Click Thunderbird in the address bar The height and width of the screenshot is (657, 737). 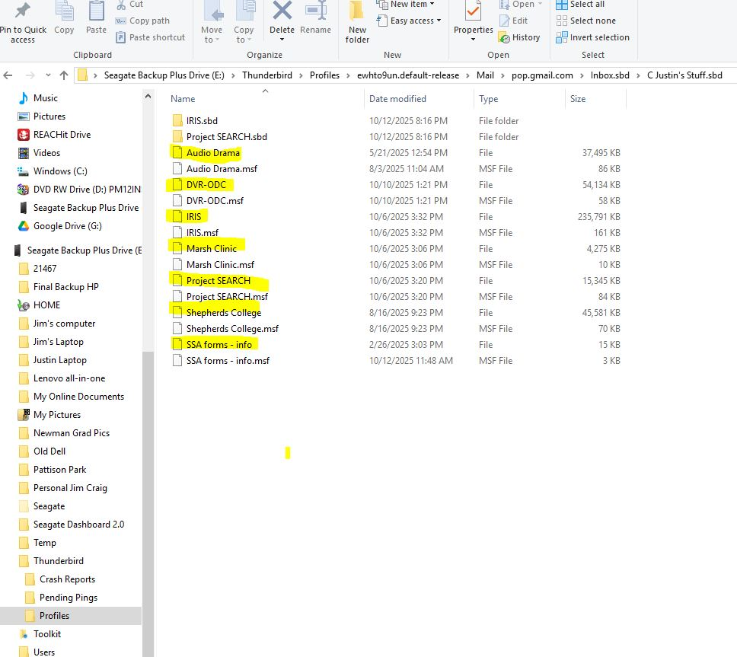[267, 75]
